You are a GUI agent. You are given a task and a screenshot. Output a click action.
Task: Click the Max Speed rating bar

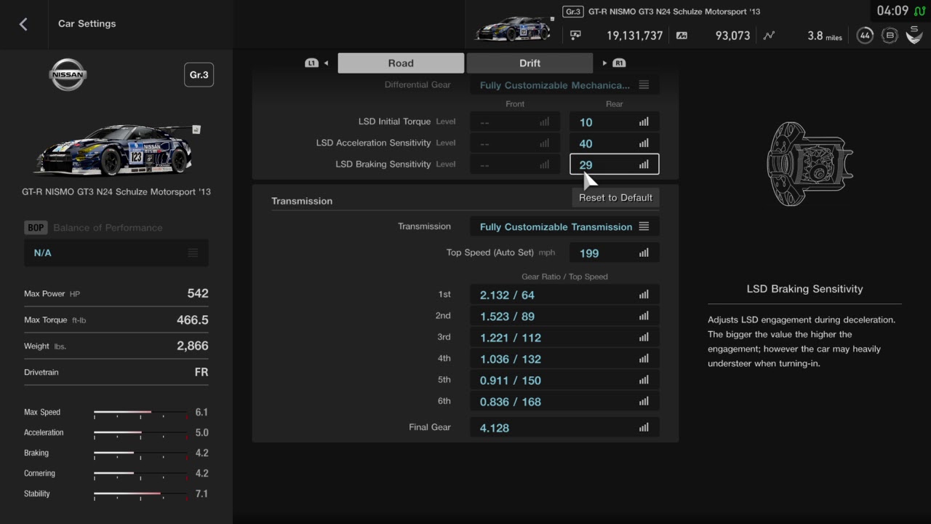(x=140, y=412)
